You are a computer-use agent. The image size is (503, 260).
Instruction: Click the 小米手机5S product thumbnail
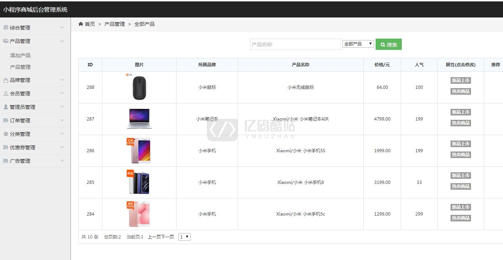click(139, 151)
